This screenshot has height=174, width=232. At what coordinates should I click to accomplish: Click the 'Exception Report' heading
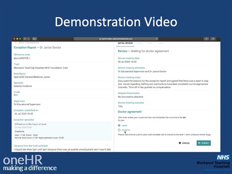click(25, 47)
